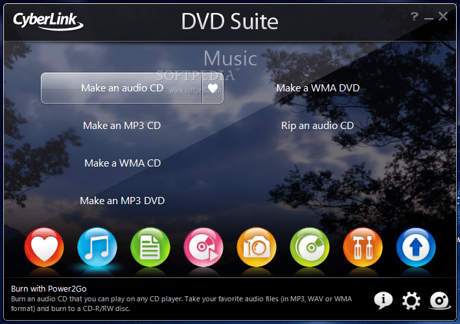The image size is (460, 324).
Task: Select Make an MP3 DVD
Action: 122,201
